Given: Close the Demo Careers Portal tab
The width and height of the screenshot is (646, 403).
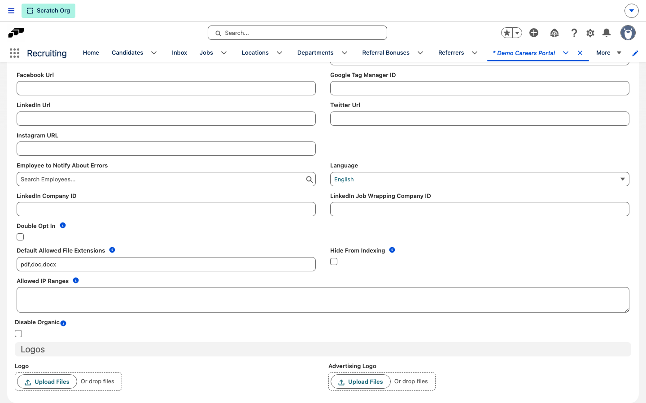Looking at the screenshot, I should pyautogui.click(x=580, y=53).
